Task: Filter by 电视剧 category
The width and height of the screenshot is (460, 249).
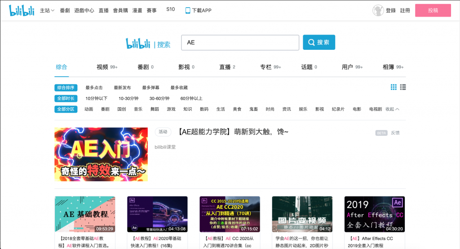Action: (x=376, y=109)
